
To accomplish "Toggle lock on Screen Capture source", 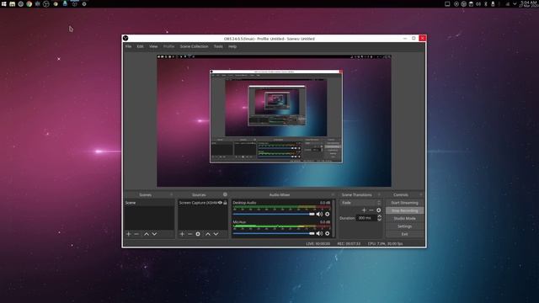I will click(x=225, y=203).
